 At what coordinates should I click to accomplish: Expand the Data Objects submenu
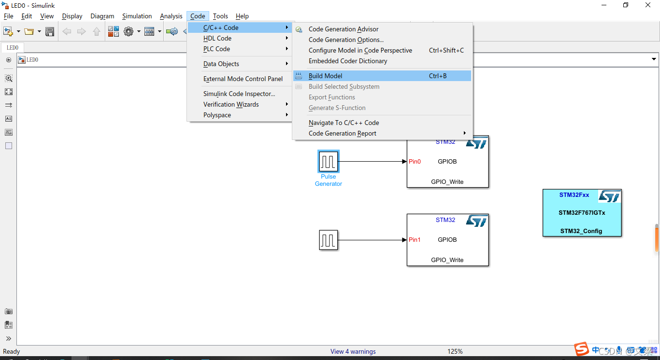tap(240, 64)
